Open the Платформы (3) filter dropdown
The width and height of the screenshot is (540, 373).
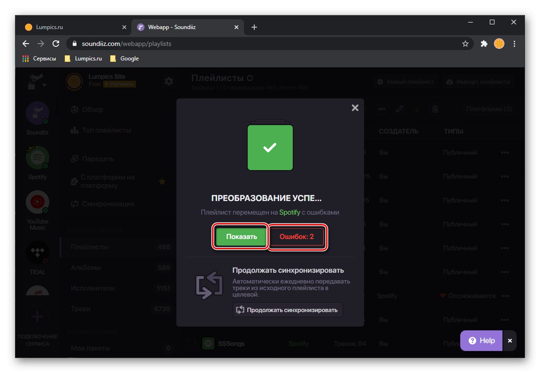point(489,109)
